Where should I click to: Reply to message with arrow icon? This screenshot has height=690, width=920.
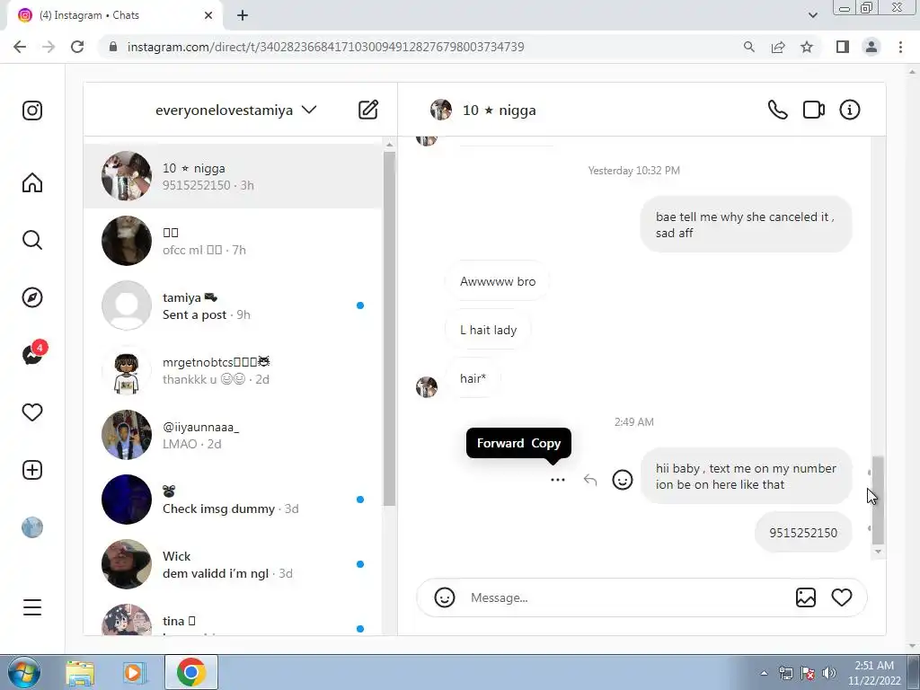pos(590,480)
